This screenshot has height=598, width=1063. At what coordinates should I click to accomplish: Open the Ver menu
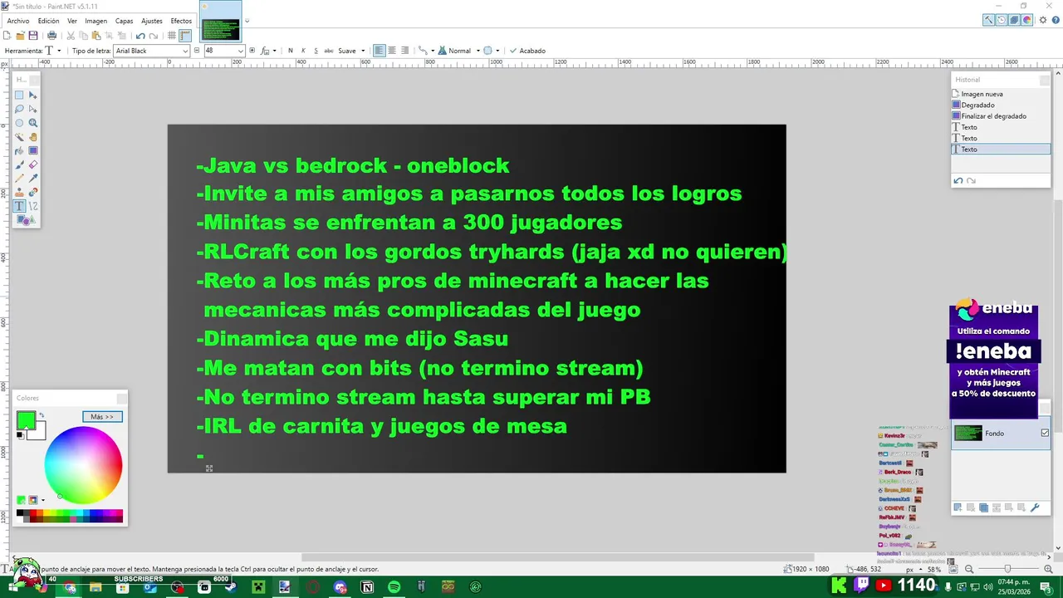[x=72, y=21]
